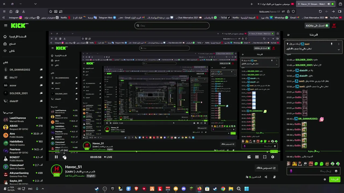Click the customize channel button
Image resolution: width=344 pixels, height=193 pixels.
(266, 168)
